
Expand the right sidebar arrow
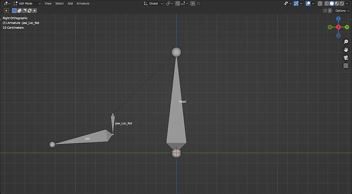point(351,19)
